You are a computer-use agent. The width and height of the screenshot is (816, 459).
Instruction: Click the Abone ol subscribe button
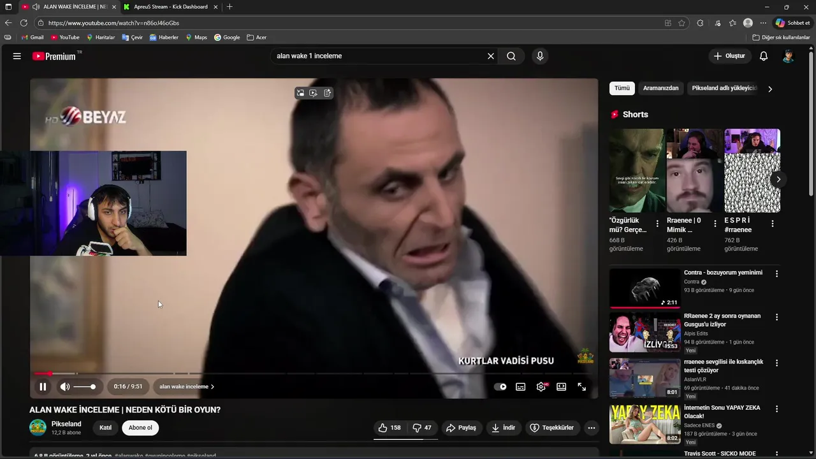[140, 428]
